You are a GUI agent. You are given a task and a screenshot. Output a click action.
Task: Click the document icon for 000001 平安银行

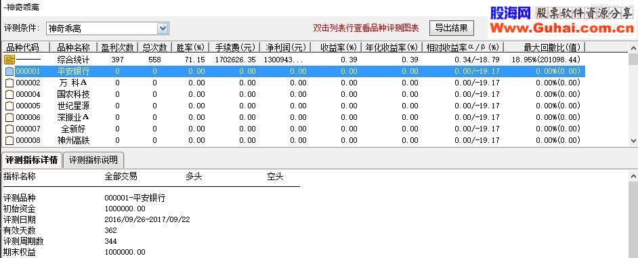[x=9, y=72]
